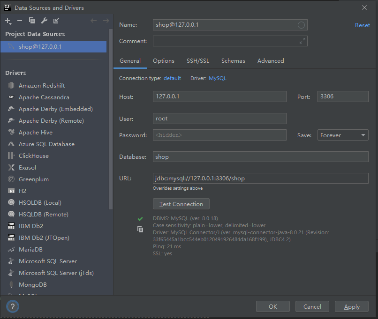Open the connection type default link
The image size is (378, 319).
[x=172, y=78]
